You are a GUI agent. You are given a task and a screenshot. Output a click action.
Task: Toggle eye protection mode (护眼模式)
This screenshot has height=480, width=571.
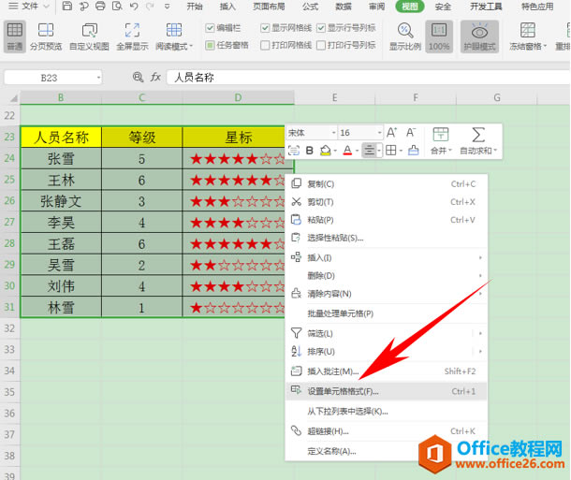[479, 36]
